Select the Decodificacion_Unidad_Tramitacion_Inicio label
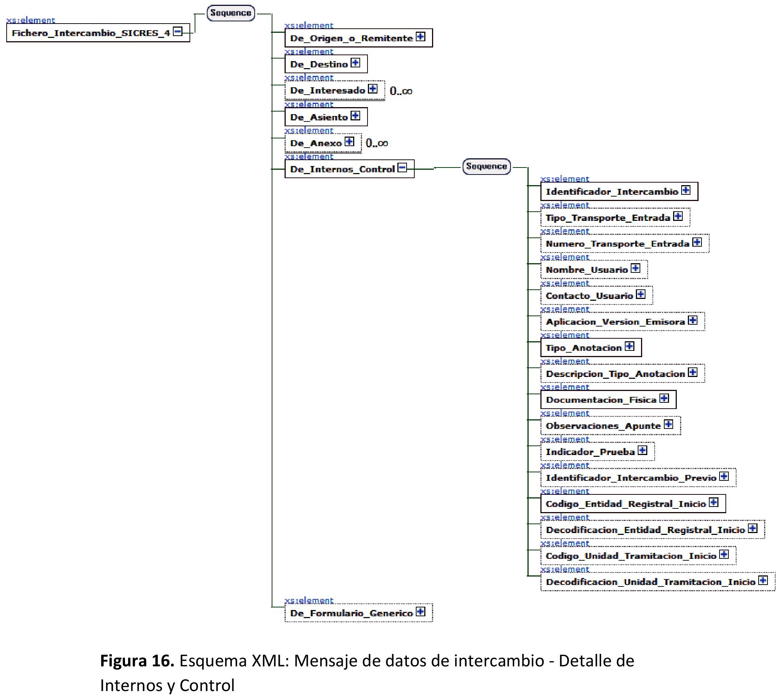Screen dimensions: 780x698 coord(651,582)
